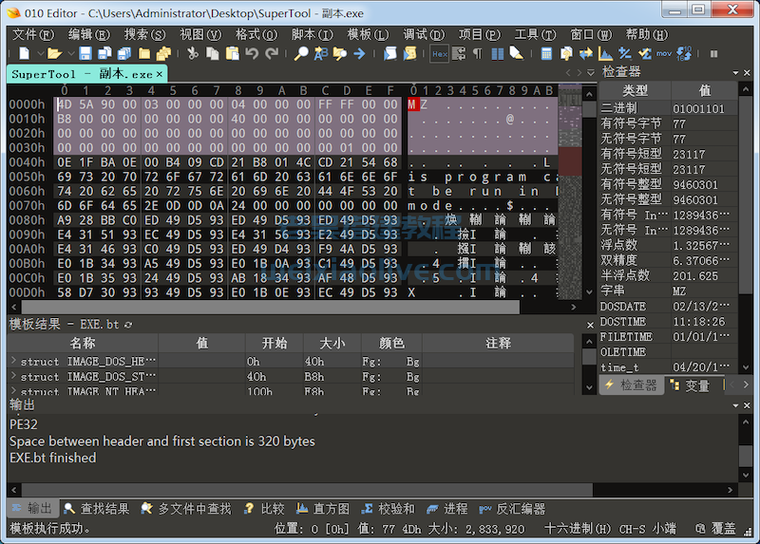Screen dimensions: 760x544
Task: Click 十六进制(H) format in status bar
Action: point(578,529)
